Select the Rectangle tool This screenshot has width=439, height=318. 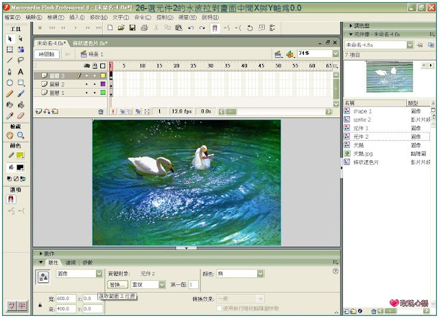coord(21,82)
